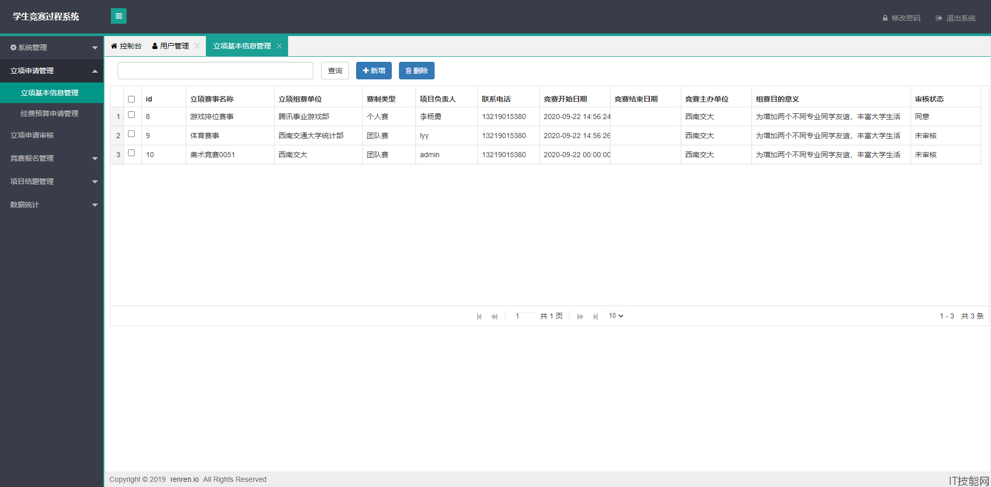
Task: Open the renren.io footer link
Action: (x=184, y=479)
